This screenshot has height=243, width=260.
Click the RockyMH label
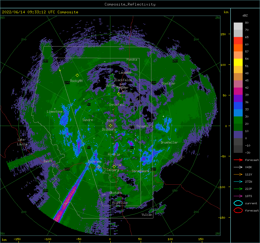[76, 81]
